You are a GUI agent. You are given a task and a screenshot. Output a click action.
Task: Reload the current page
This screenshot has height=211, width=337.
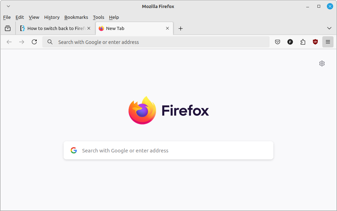tap(34, 42)
